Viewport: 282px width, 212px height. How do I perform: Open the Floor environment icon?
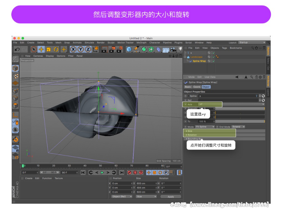(166, 49)
